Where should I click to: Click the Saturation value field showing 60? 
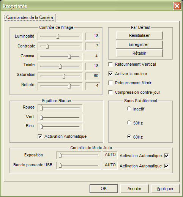pos(93,76)
